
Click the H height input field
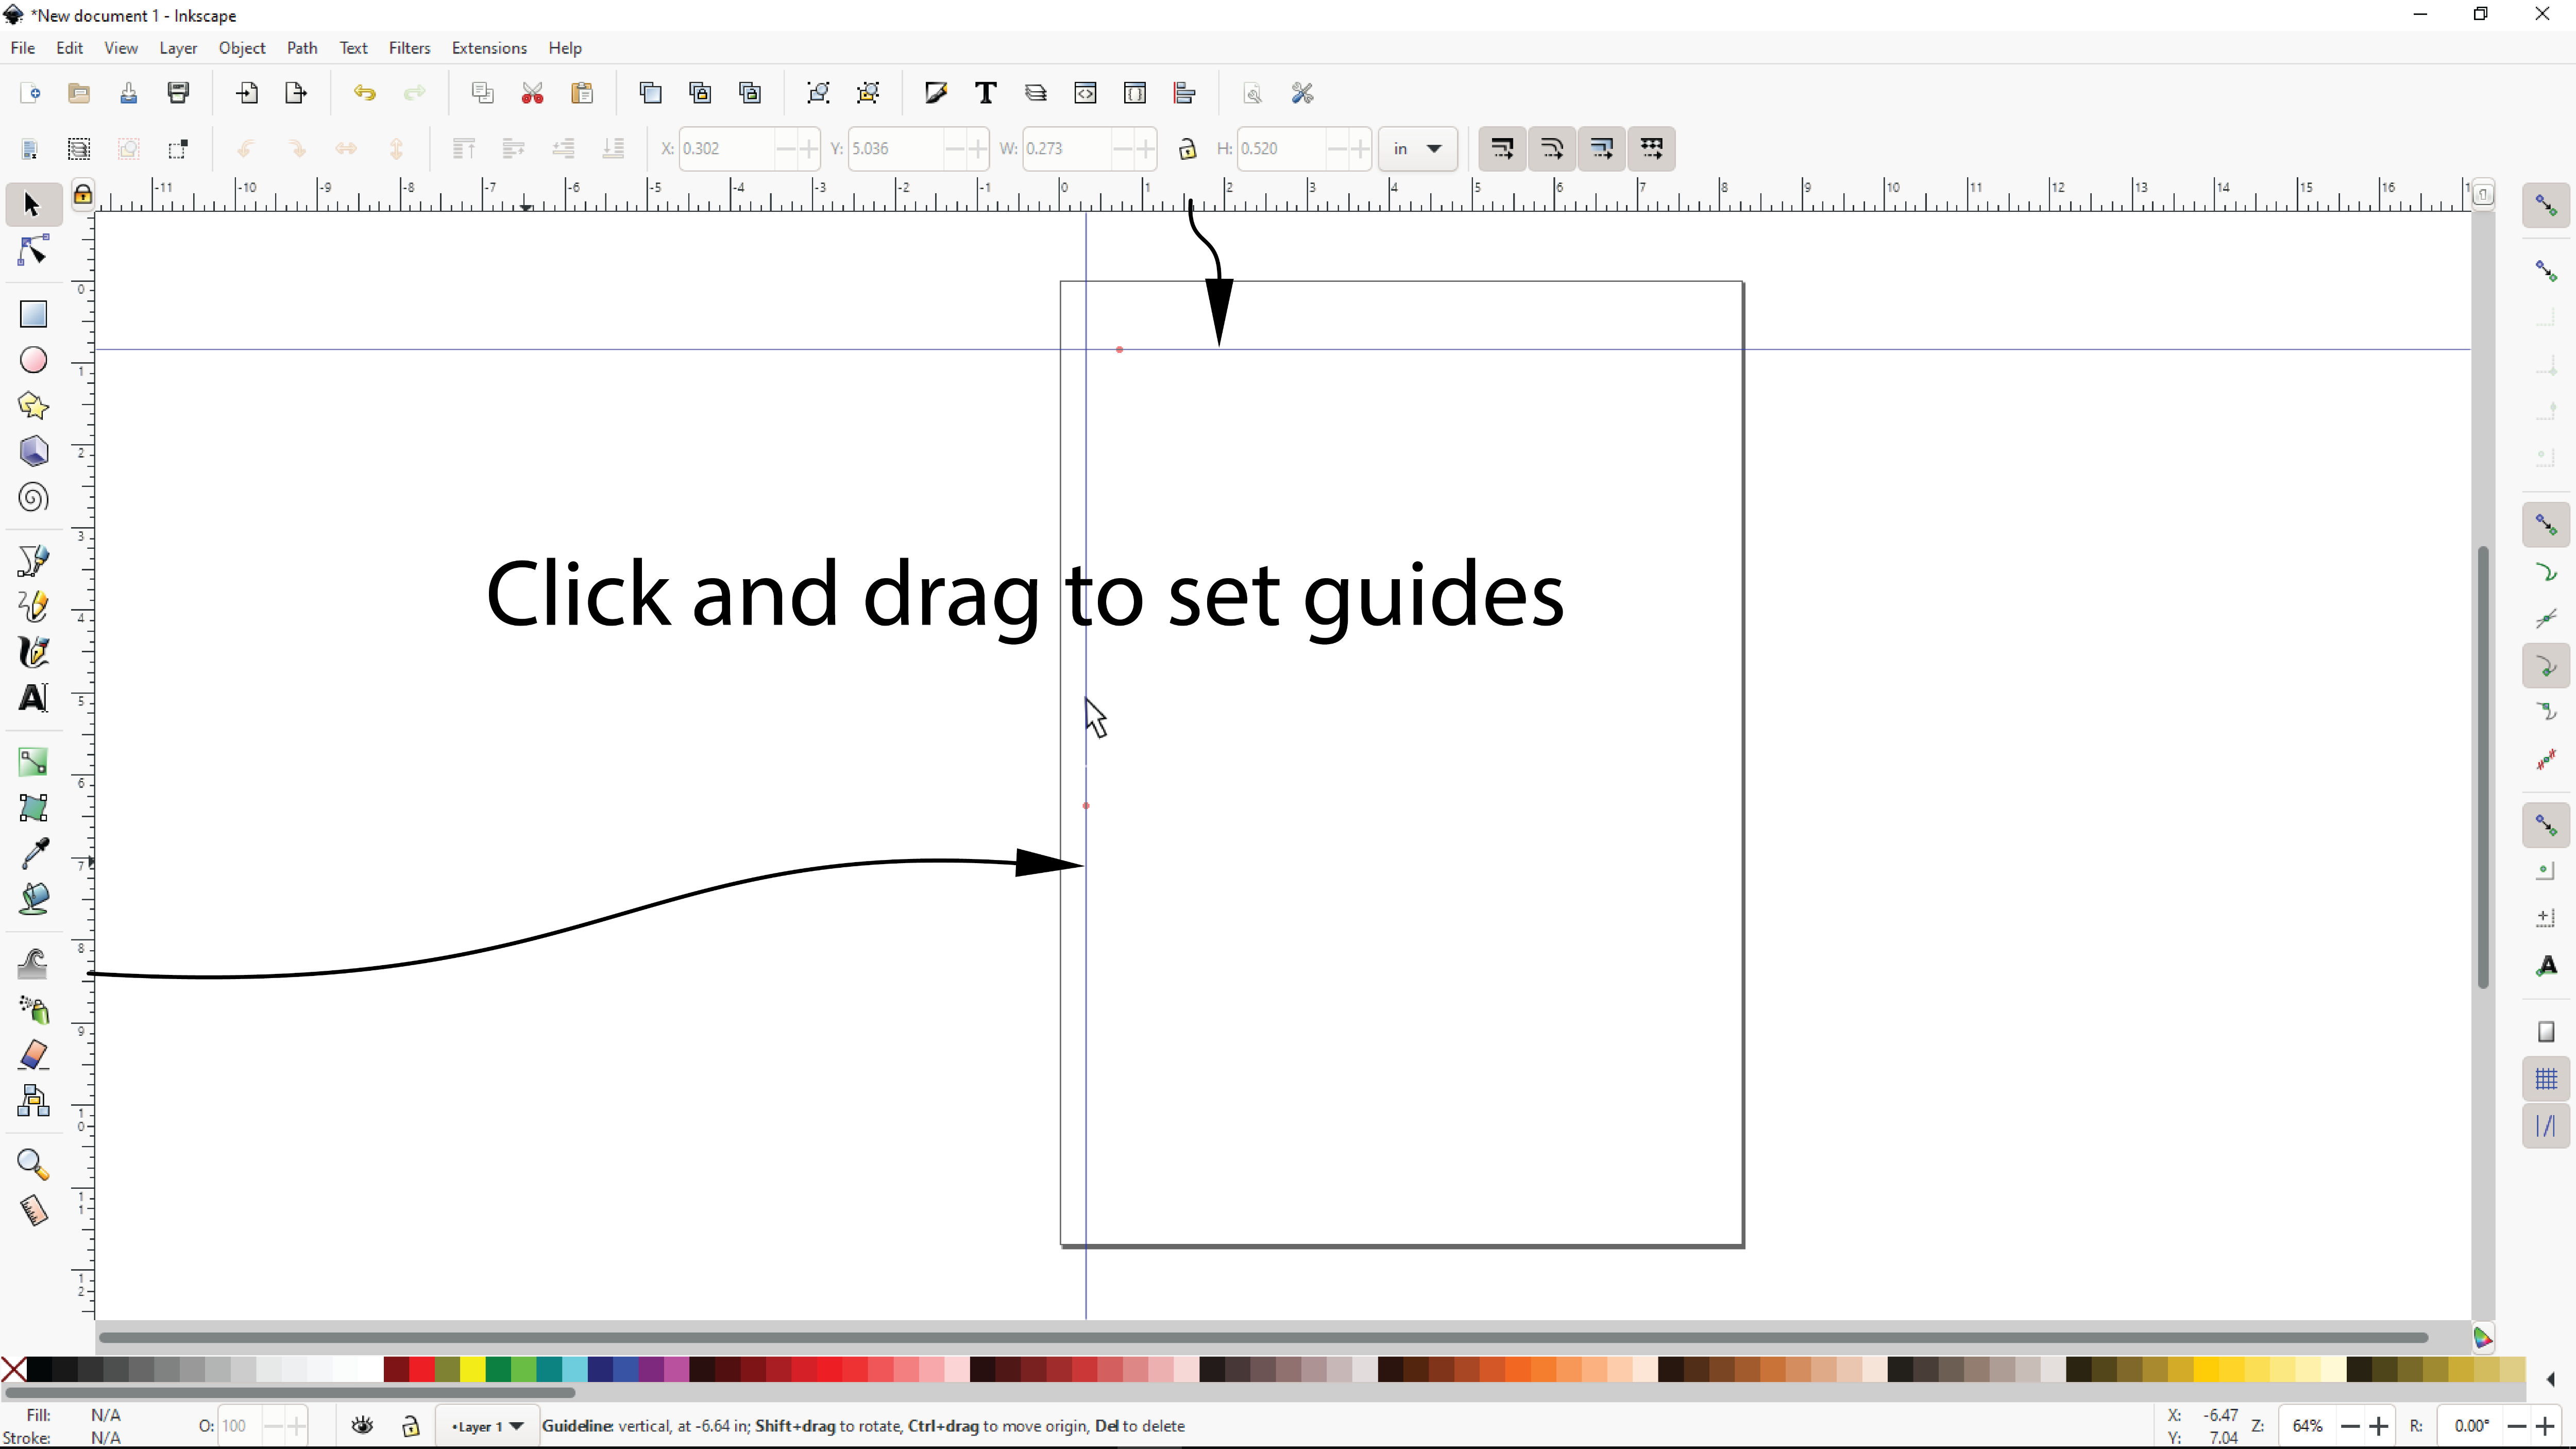click(1282, 149)
